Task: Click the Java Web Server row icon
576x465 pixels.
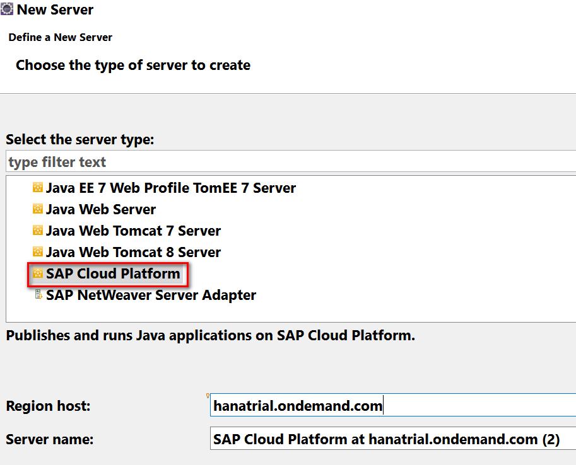Action: 37,209
